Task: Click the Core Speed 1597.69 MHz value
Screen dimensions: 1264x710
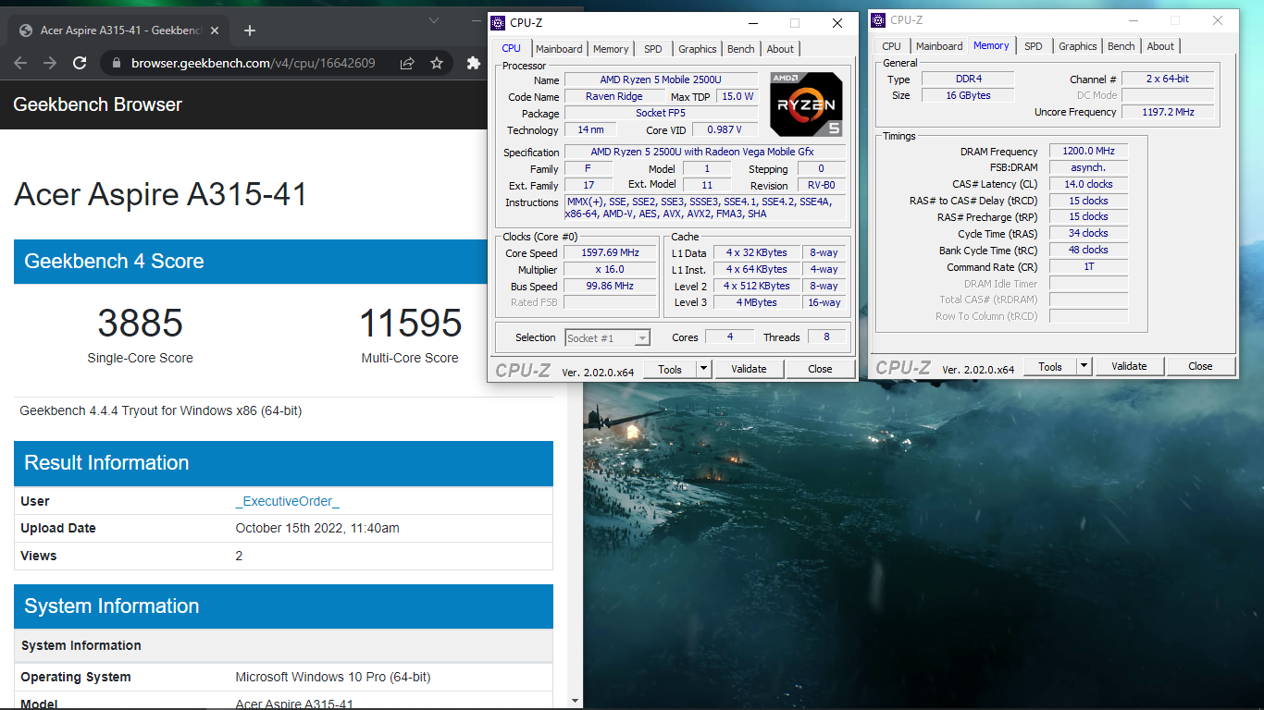Action: click(611, 253)
